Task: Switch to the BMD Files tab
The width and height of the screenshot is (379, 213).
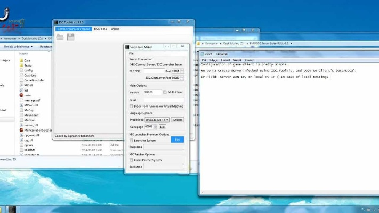Action: [x=100, y=29]
